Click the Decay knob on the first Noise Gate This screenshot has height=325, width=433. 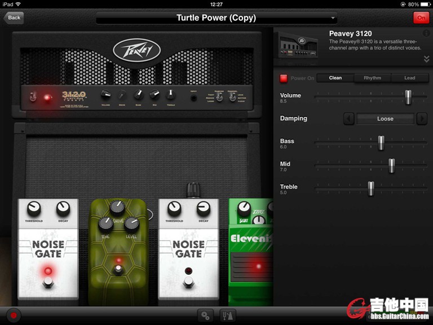(x=63, y=209)
